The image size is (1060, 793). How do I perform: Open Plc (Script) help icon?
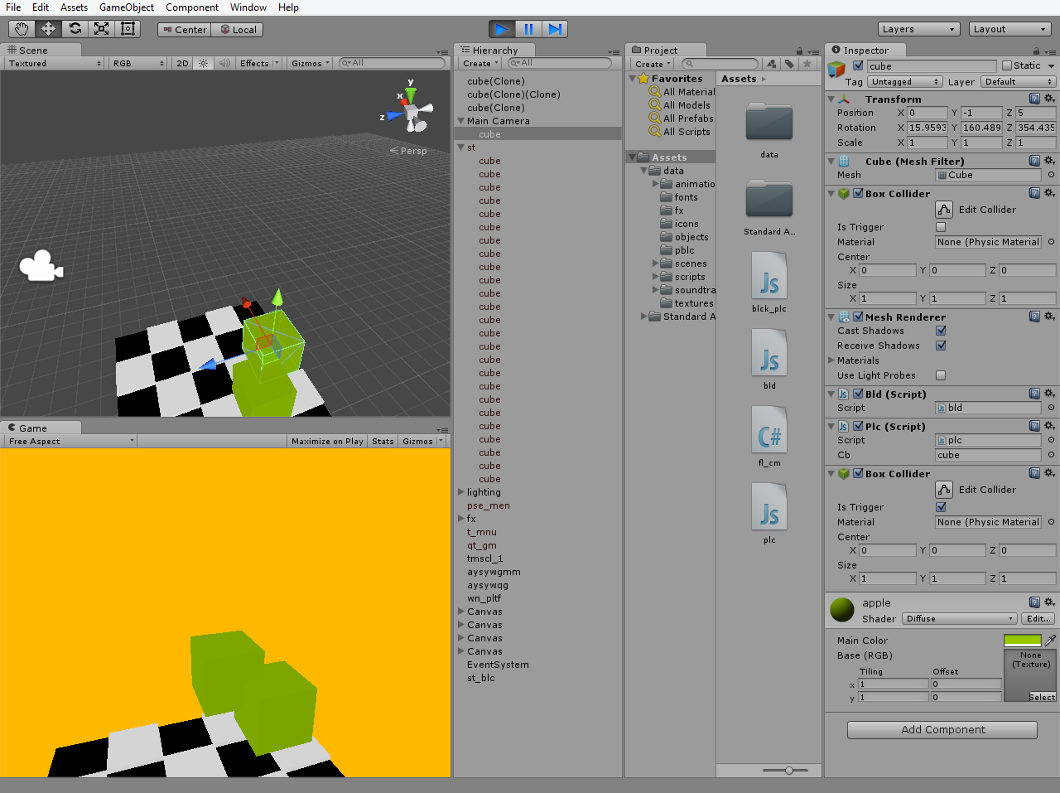[x=1034, y=426]
